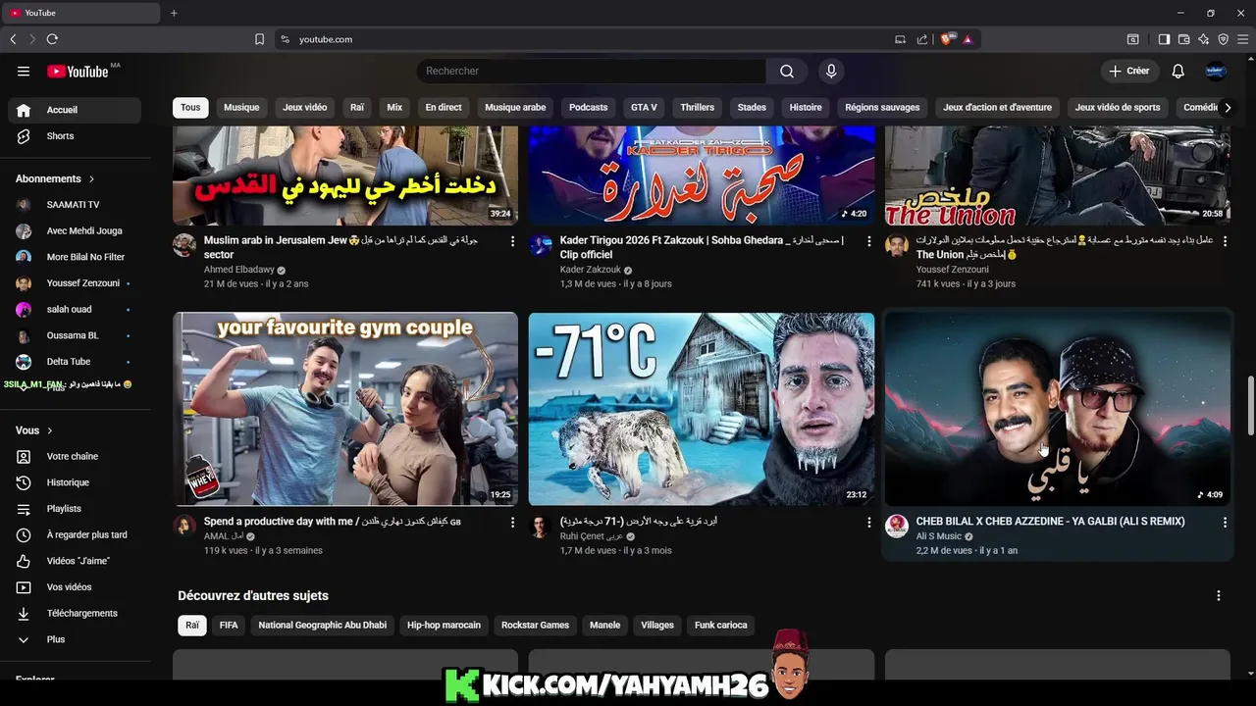Select the En direct filter chip
The image size is (1256, 706).
[x=444, y=108]
